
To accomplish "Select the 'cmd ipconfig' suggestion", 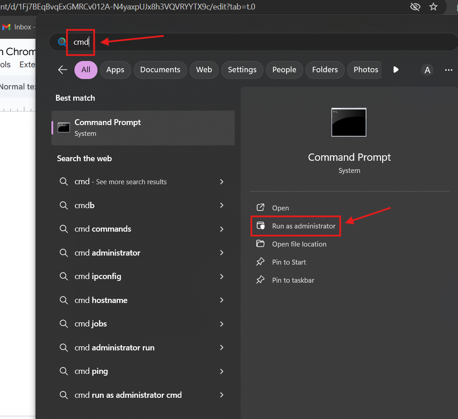I will coord(143,276).
